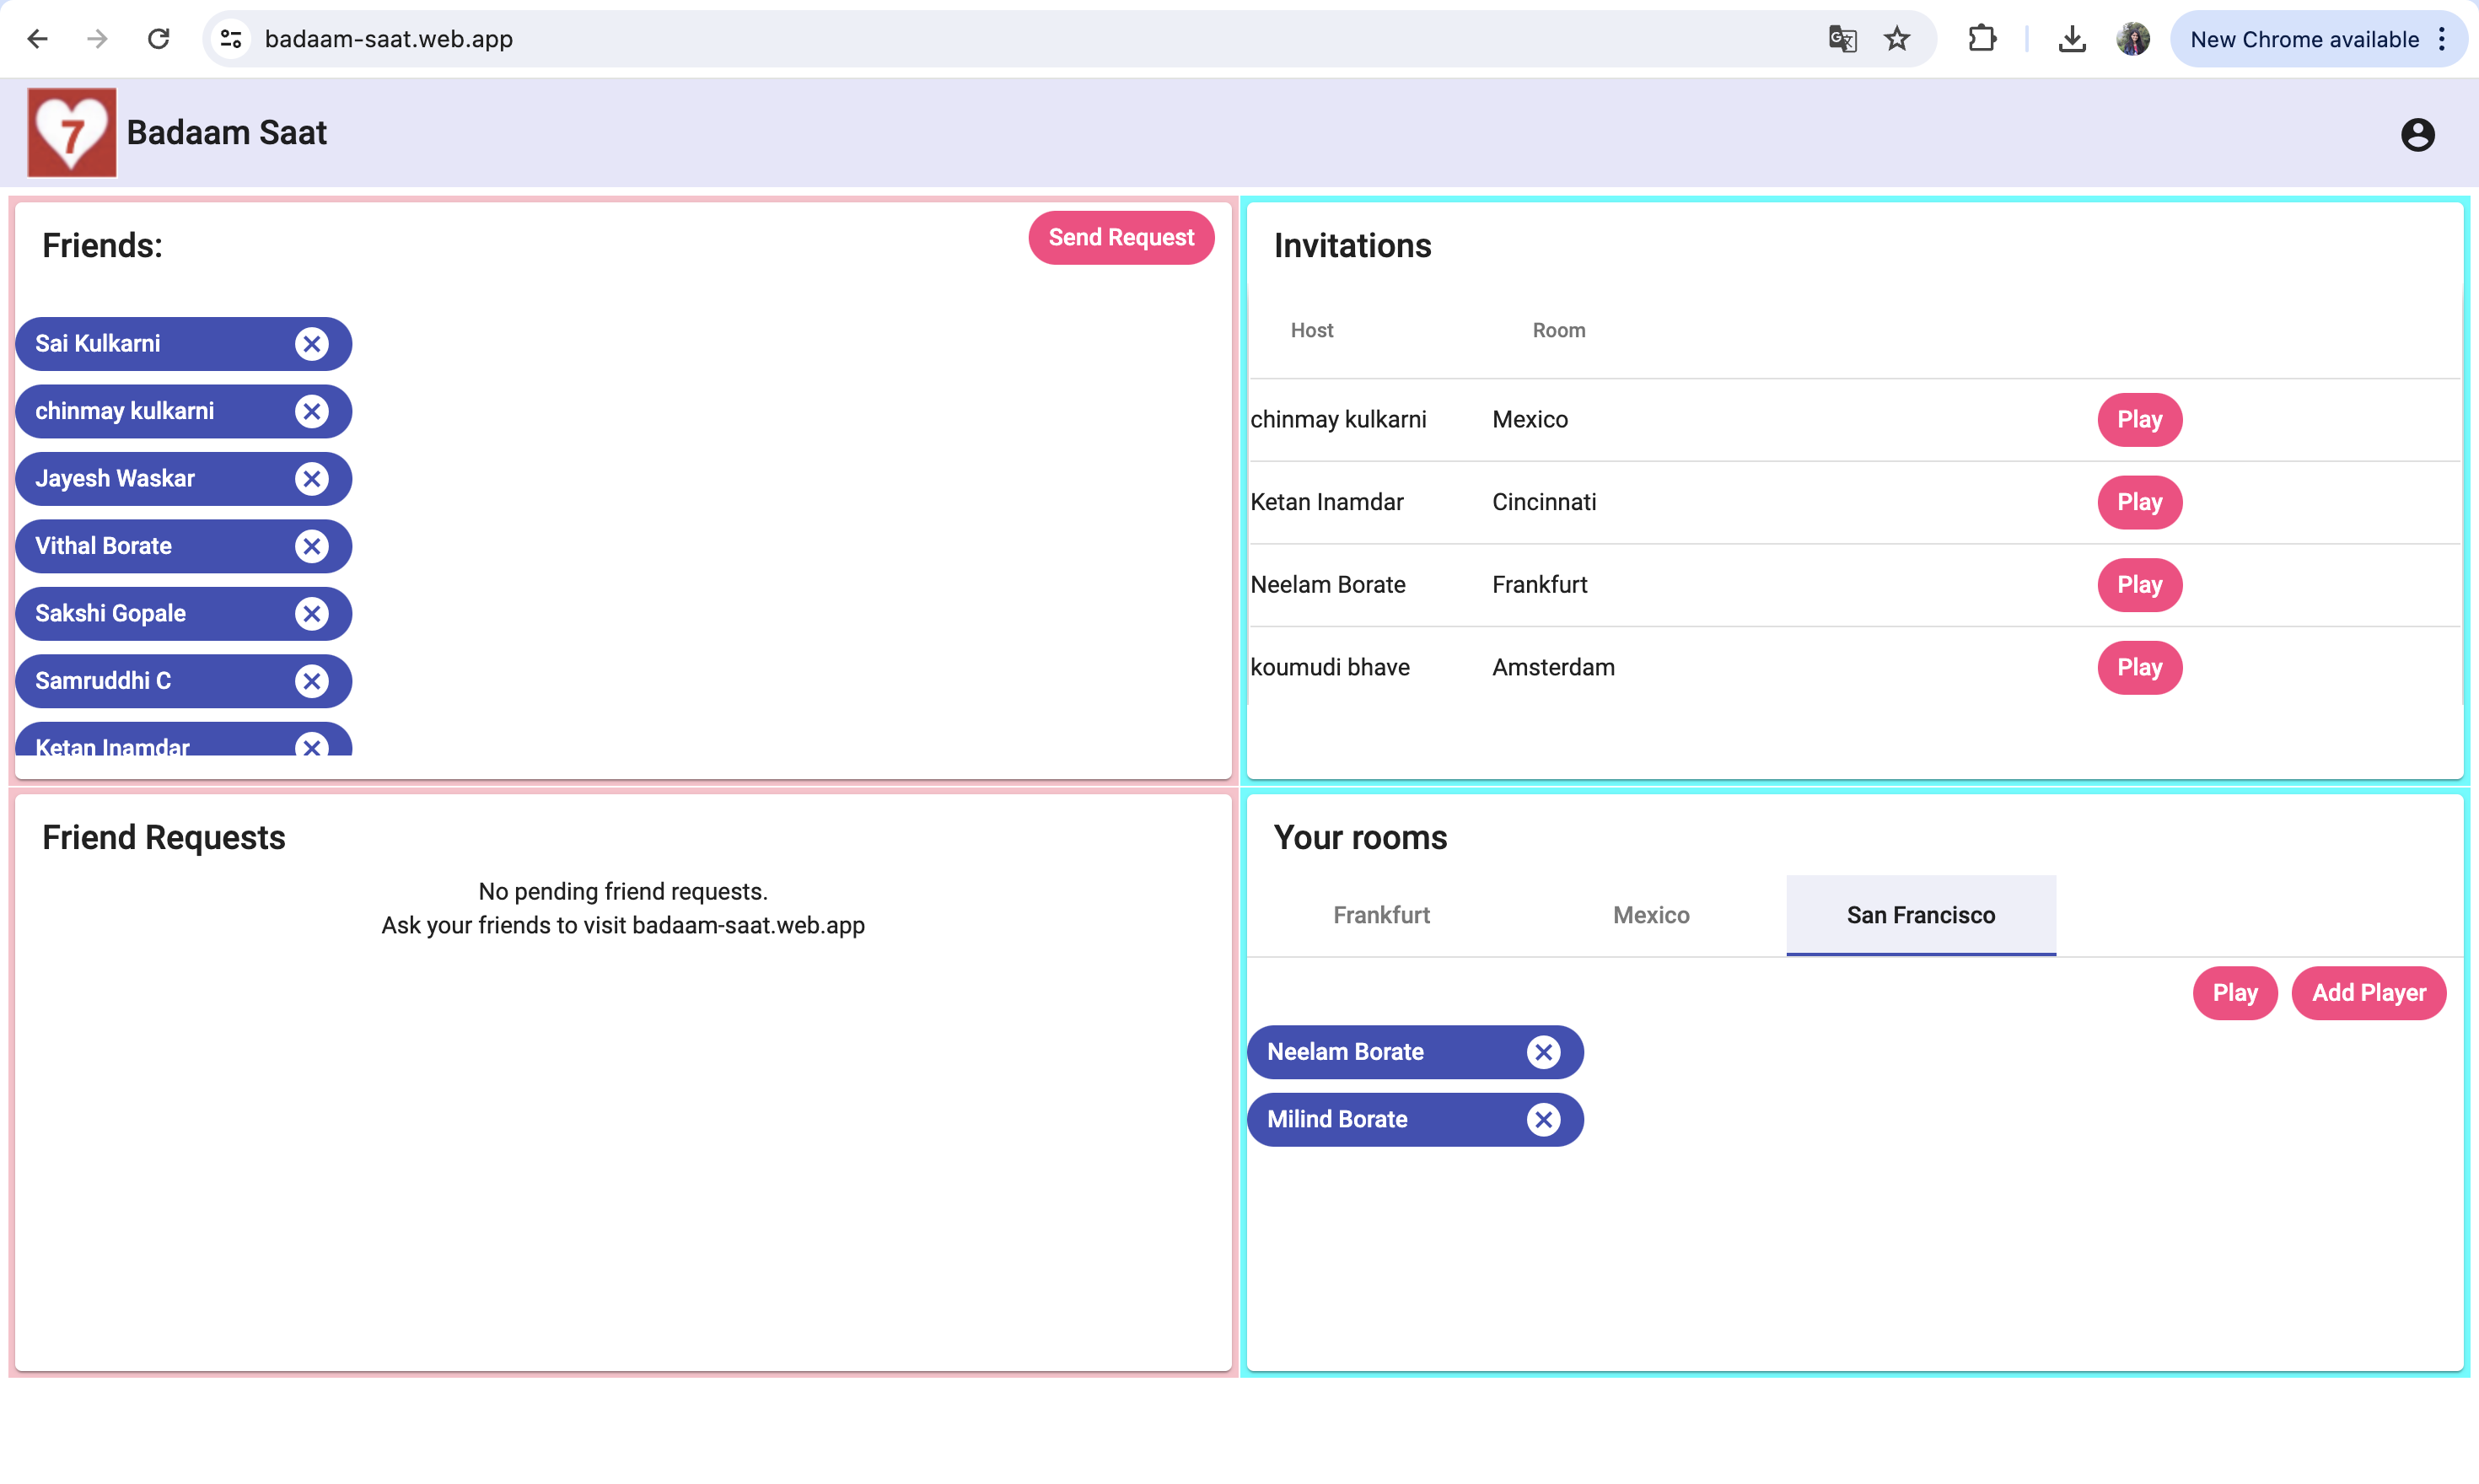Click the browser address bar URL
The width and height of the screenshot is (2479, 1484).
point(389,39)
